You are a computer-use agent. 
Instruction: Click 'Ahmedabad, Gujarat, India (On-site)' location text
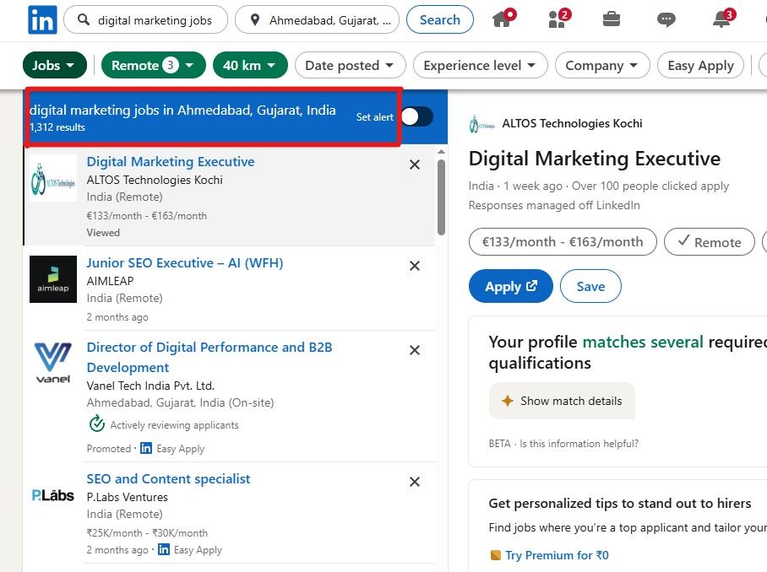coord(180,403)
